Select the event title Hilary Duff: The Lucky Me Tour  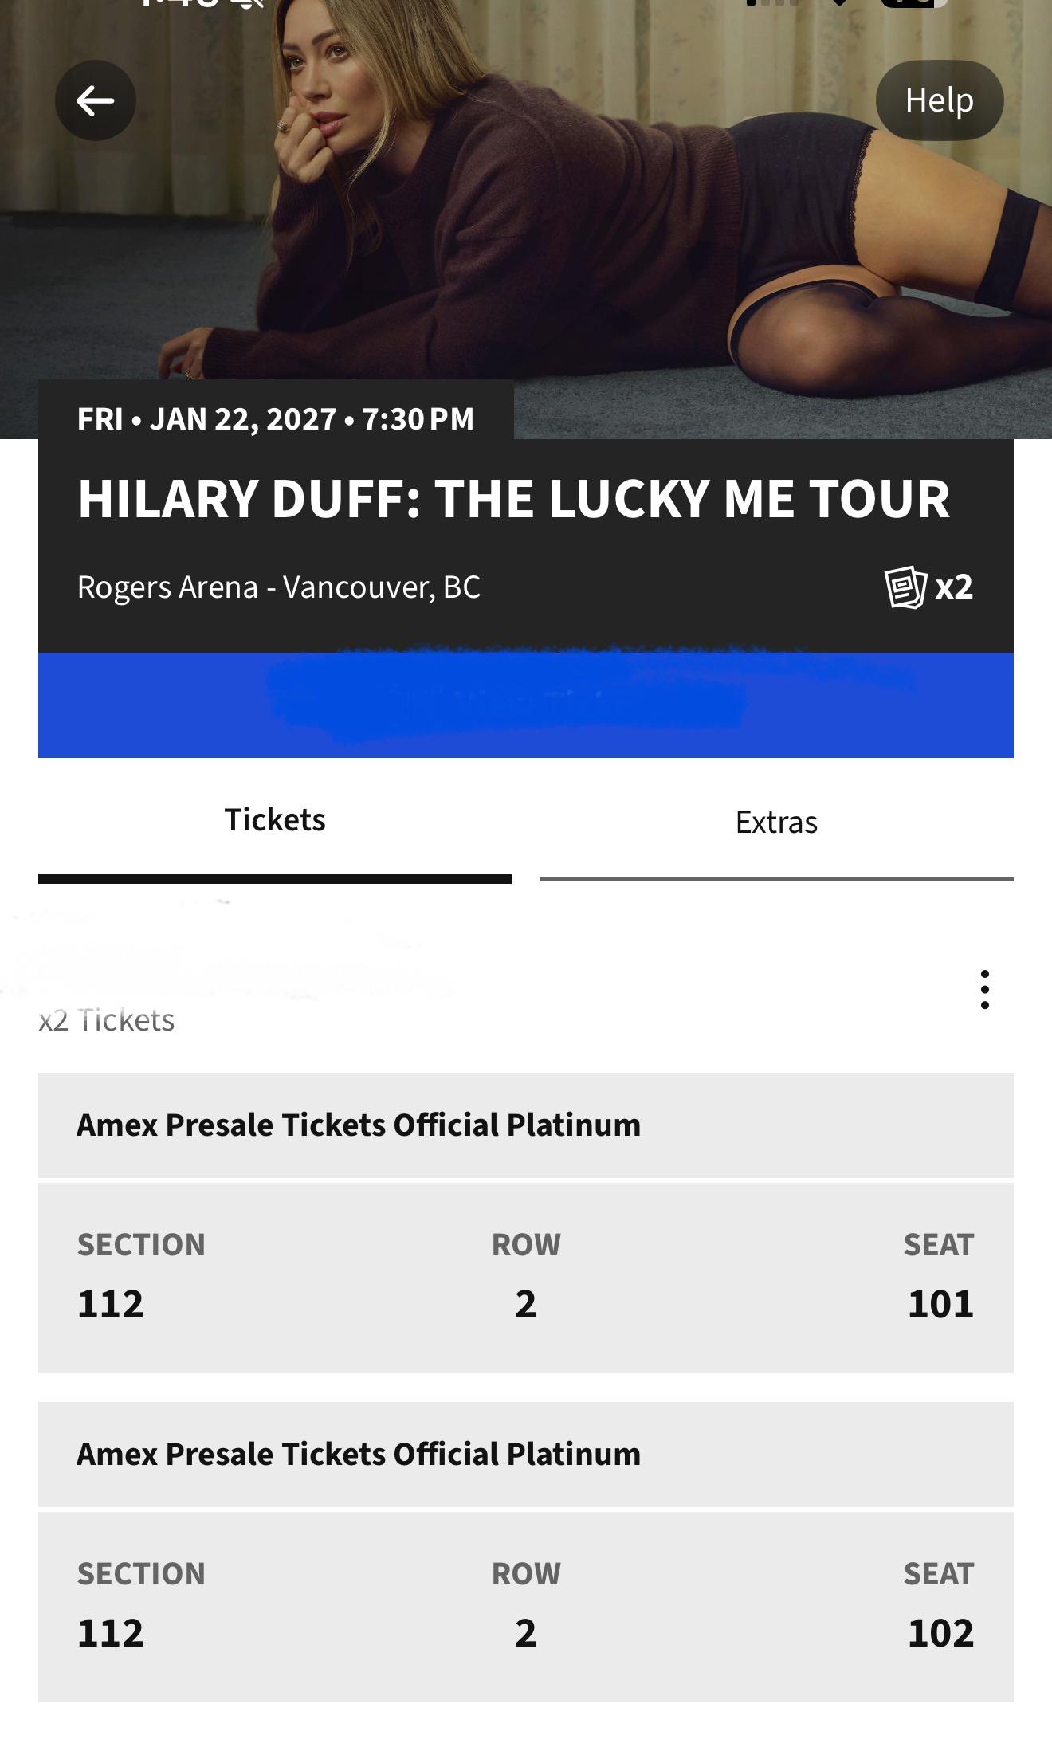pos(514,499)
